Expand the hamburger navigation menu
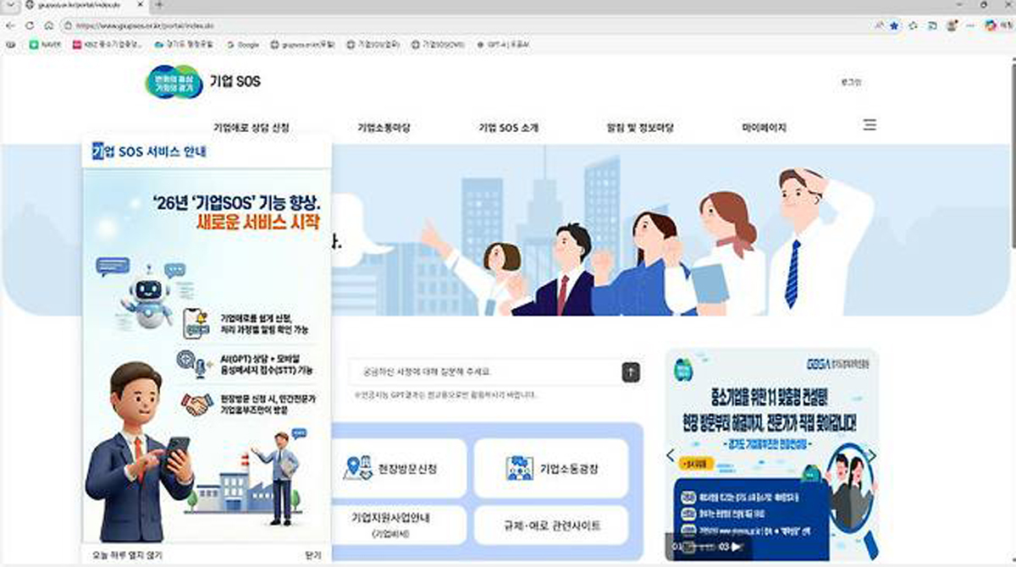1016x567 pixels. point(869,124)
